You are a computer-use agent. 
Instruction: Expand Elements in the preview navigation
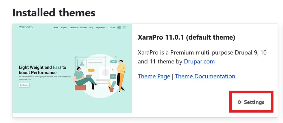coord(74,28)
